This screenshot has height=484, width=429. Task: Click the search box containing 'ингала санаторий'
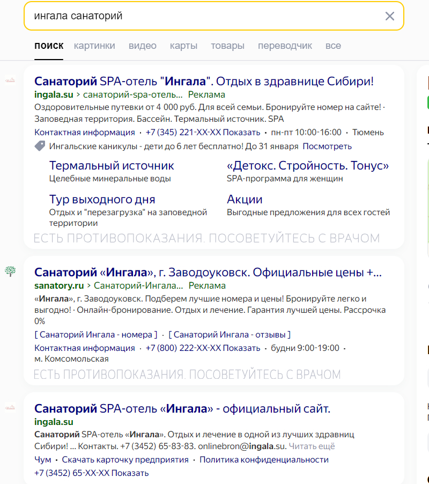pos(214,16)
